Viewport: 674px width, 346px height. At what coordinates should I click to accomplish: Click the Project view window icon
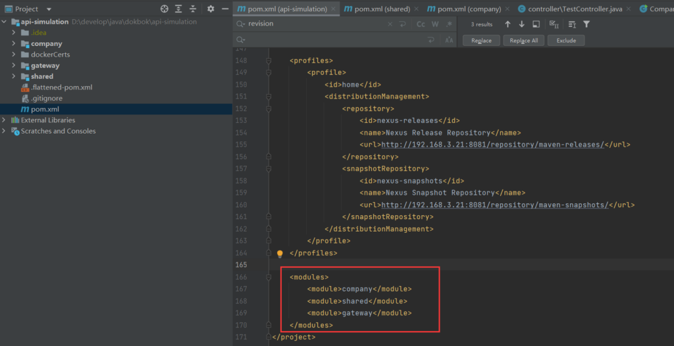[8, 9]
